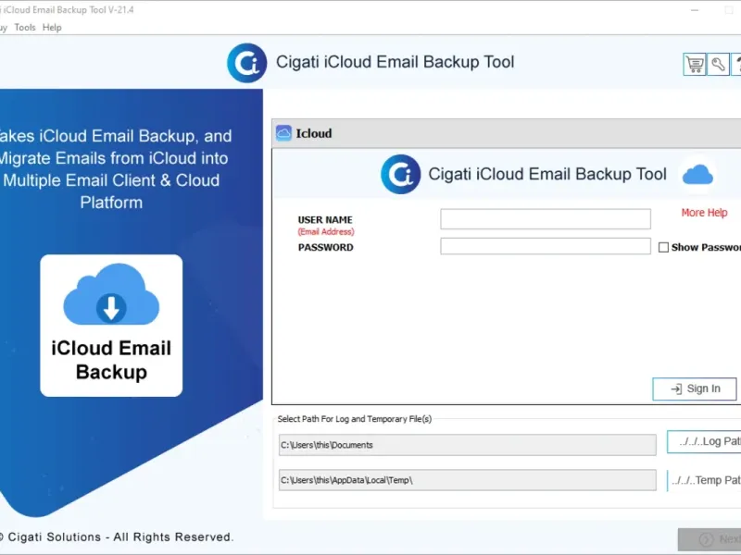Click the iCloud Email Backup download image
Screen dimensions: 741x555
tap(111, 326)
